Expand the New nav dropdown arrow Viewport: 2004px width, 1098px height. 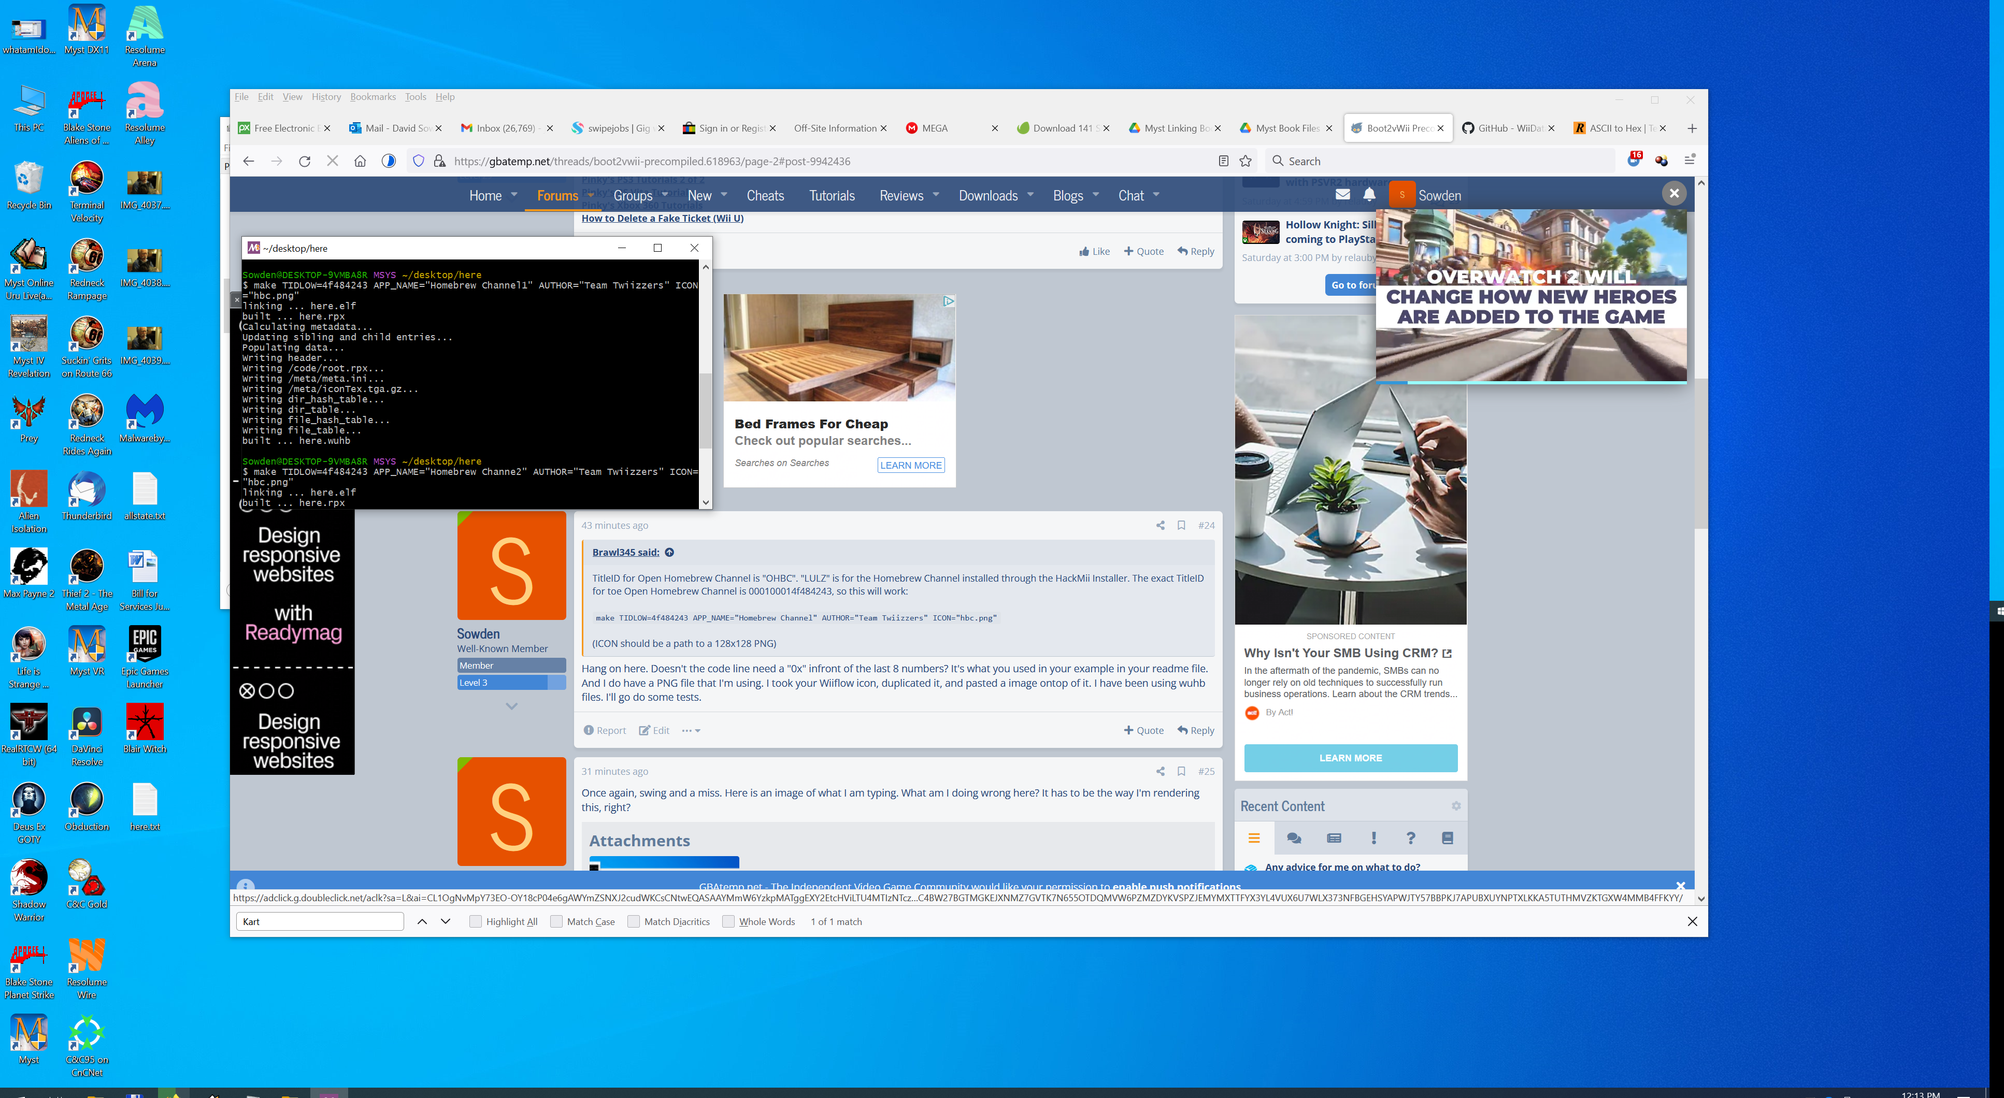[x=724, y=194]
